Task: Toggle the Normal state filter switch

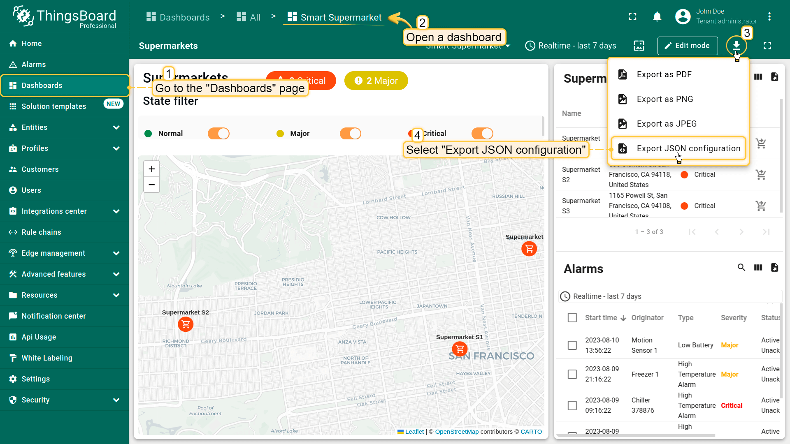Action: tap(218, 134)
